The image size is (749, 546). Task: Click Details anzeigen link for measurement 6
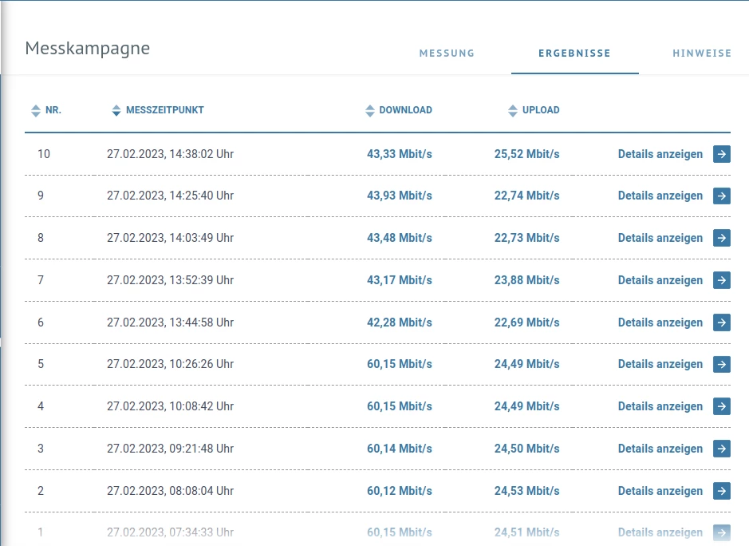click(660, 322)
